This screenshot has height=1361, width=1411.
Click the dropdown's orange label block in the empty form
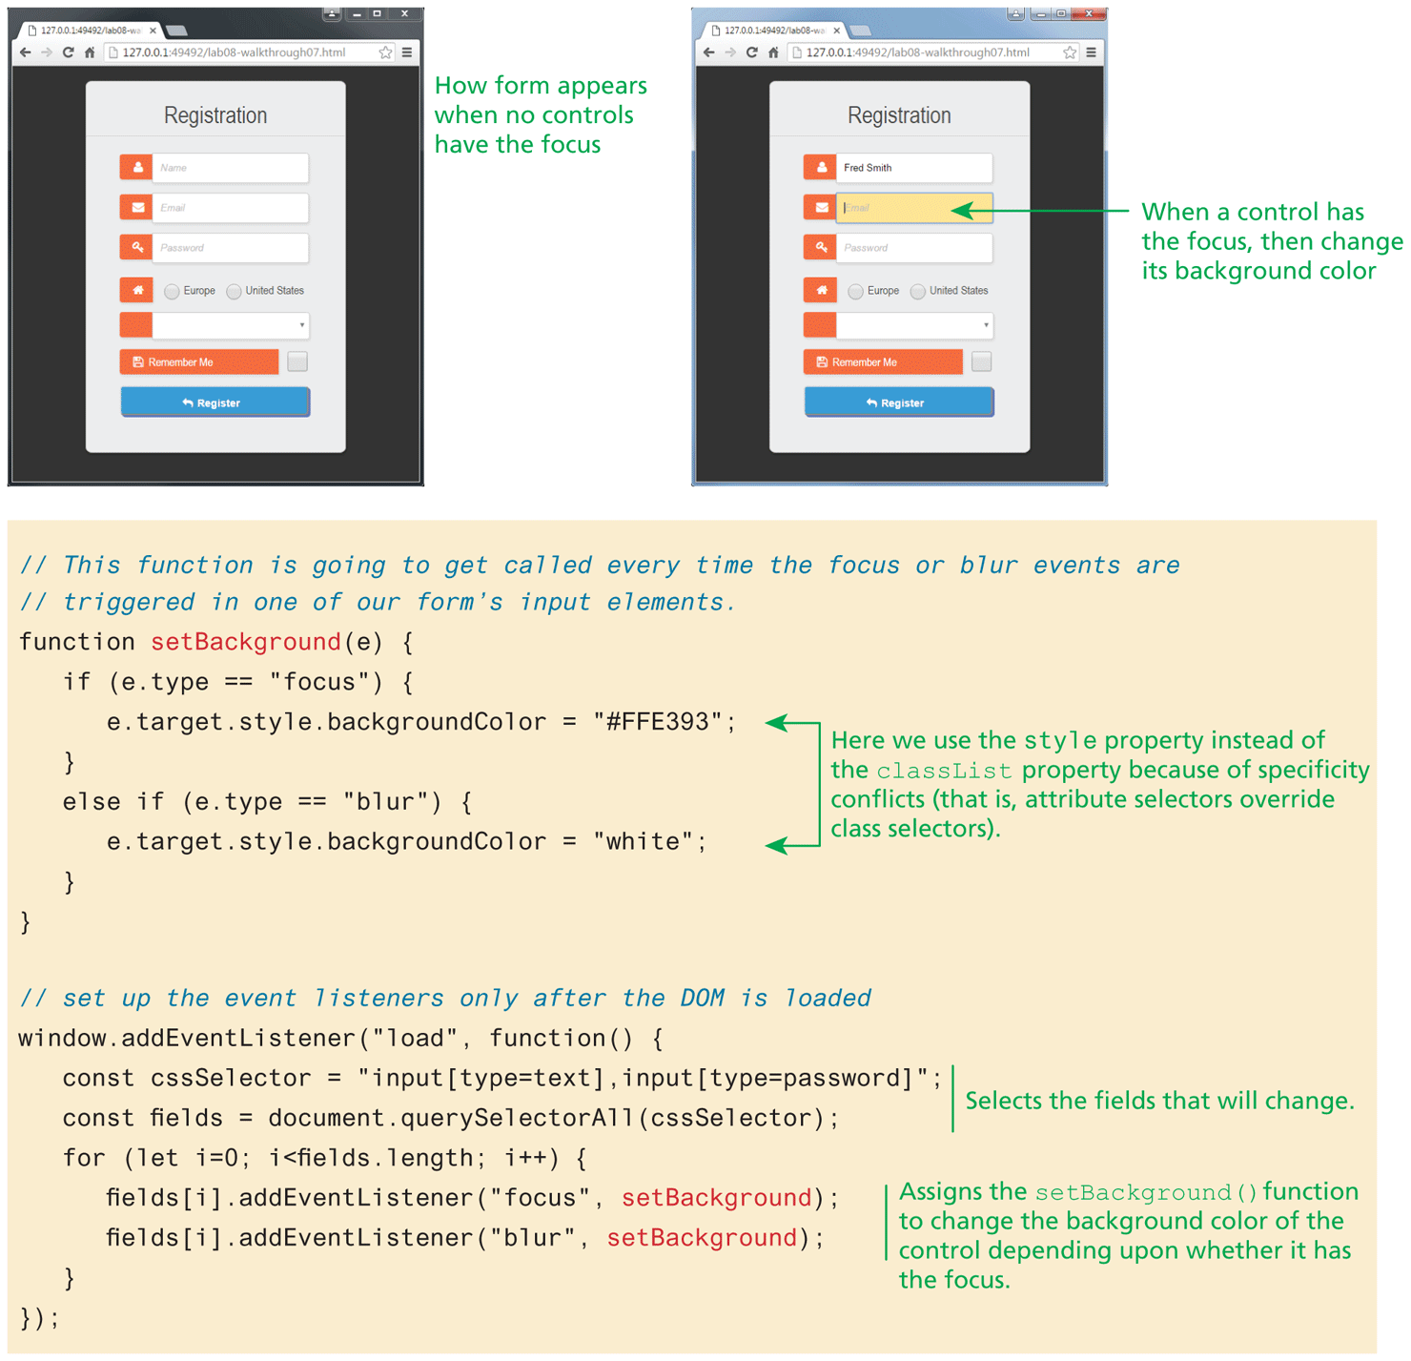coord(136,325)
